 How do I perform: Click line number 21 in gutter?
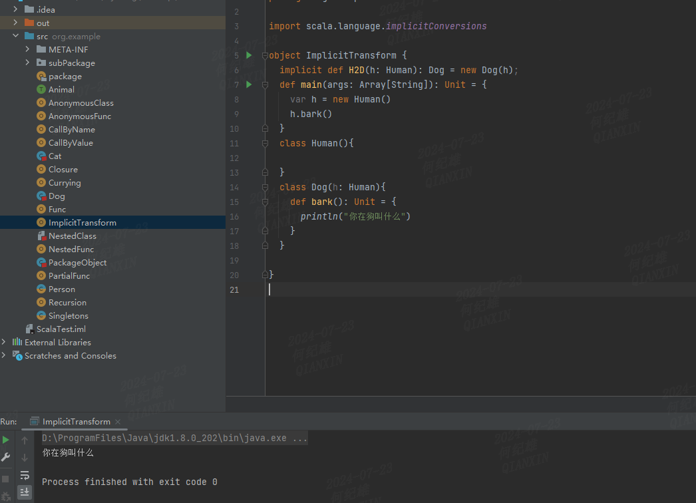coord(234,290)
